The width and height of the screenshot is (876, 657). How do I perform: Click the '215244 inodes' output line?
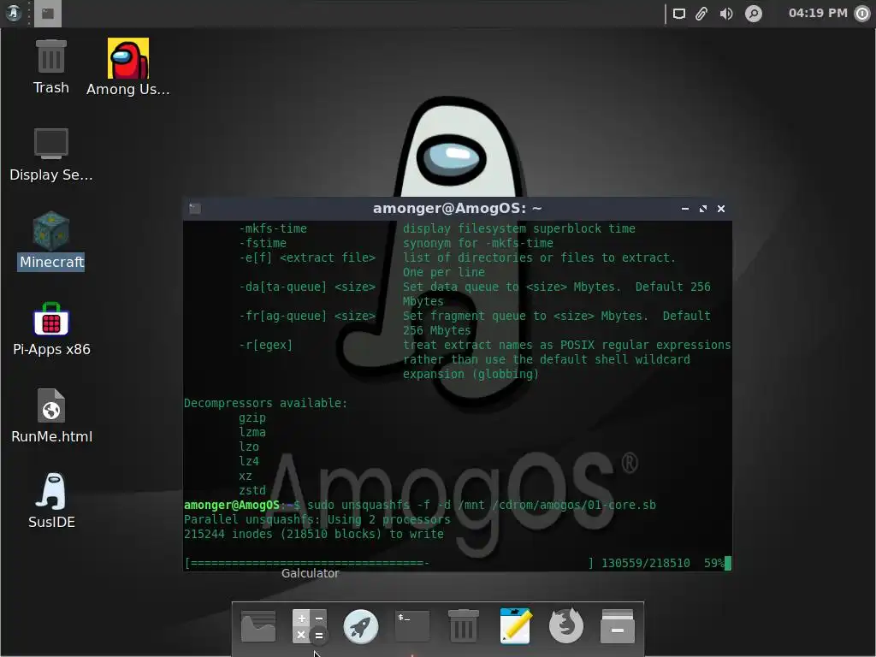point(313,534)
